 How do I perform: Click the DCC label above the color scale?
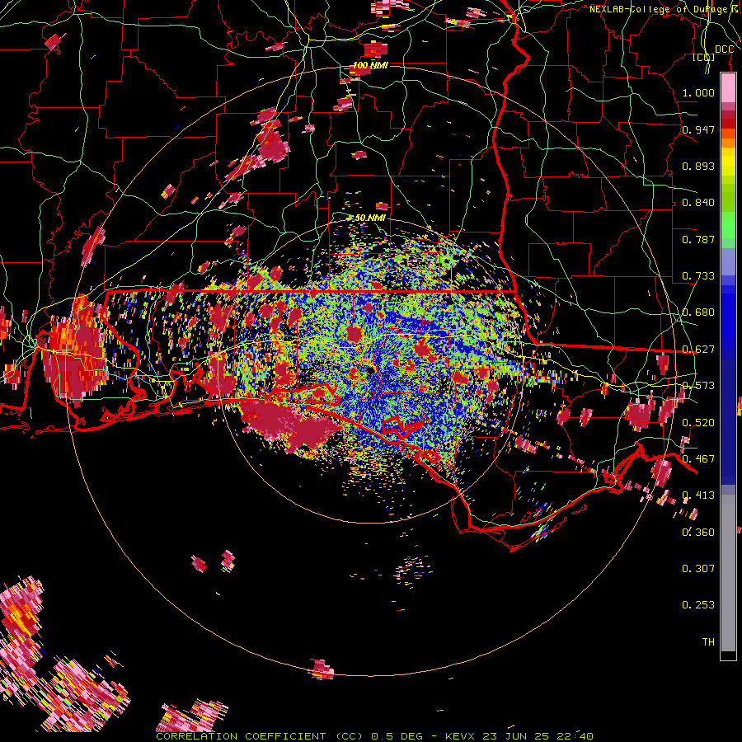[724, 49]
